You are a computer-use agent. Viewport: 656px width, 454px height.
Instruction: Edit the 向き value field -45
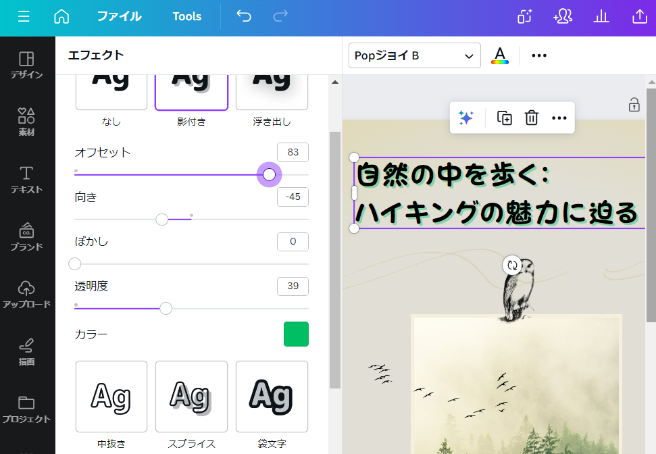tap(293, 197)
